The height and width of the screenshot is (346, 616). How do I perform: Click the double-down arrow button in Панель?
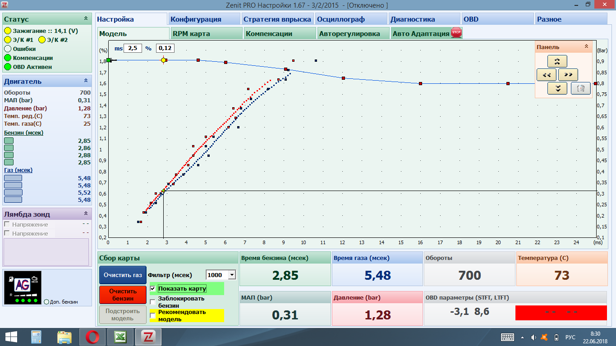(557, 88)
